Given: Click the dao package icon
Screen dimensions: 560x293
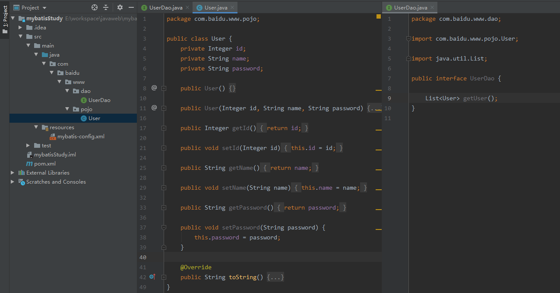Looking at the screenshot, I should [x=76, y=91].
